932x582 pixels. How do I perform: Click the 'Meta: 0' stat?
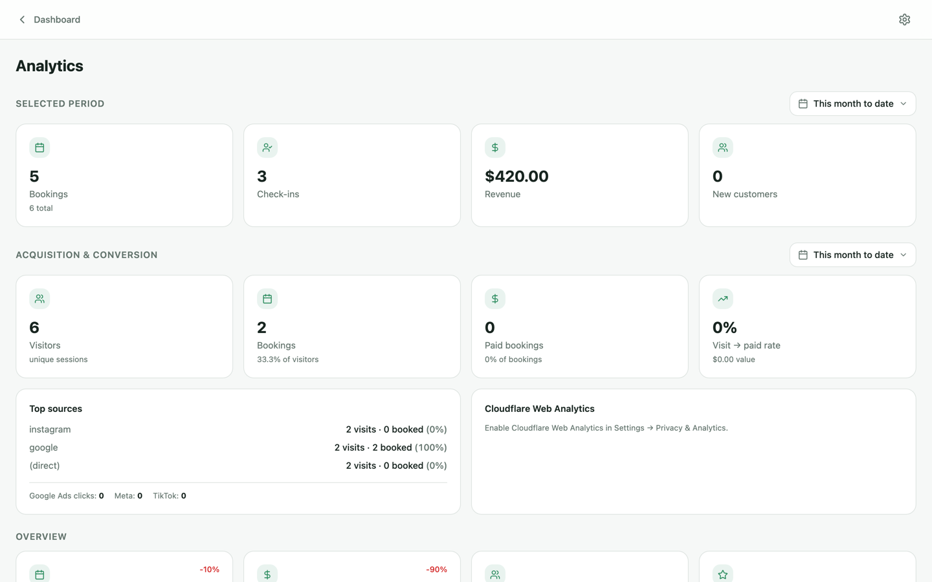pyautogui.click(x=128, y=496)
